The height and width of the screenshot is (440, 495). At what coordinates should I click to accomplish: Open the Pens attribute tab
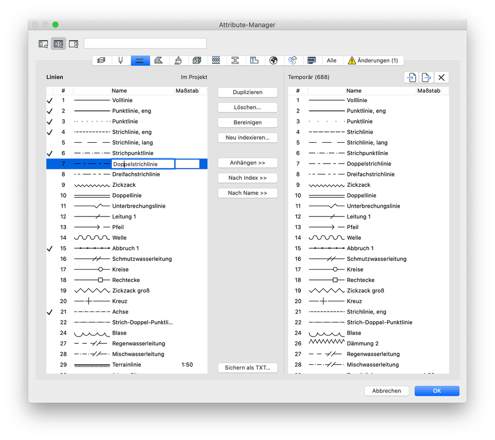pos(120,60)
